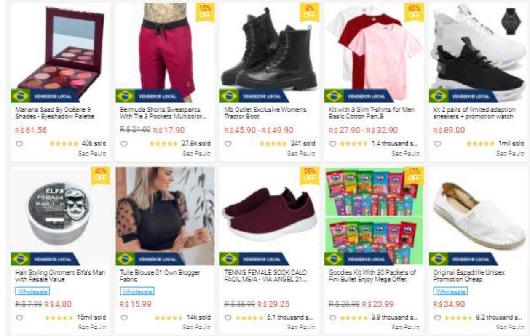
Task: Add sneakers and watch kit to favorites
Action: pos(437,144)
